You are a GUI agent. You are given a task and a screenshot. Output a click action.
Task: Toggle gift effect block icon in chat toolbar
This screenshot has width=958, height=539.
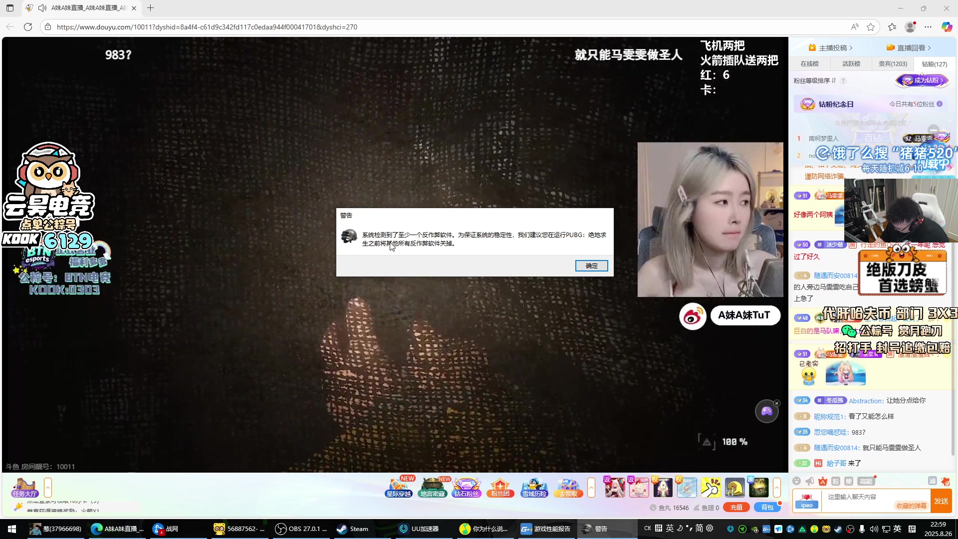click(945, 481)
